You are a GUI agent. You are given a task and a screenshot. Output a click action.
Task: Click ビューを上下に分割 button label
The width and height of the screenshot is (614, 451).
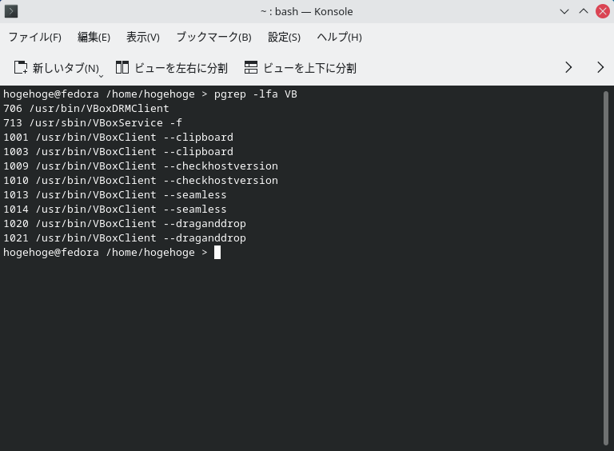tap(309, 68)
